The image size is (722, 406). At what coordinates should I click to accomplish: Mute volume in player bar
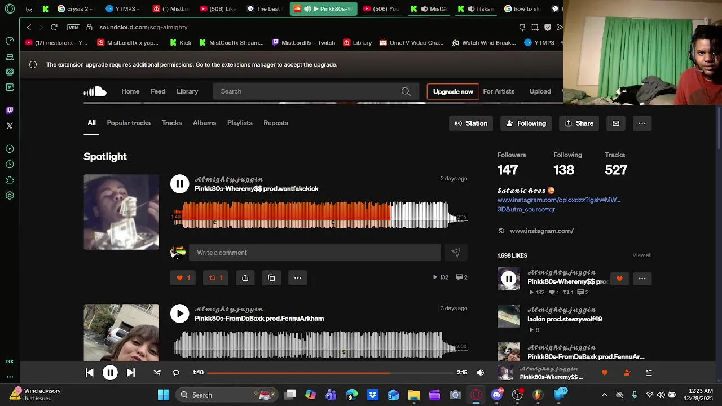481,373
